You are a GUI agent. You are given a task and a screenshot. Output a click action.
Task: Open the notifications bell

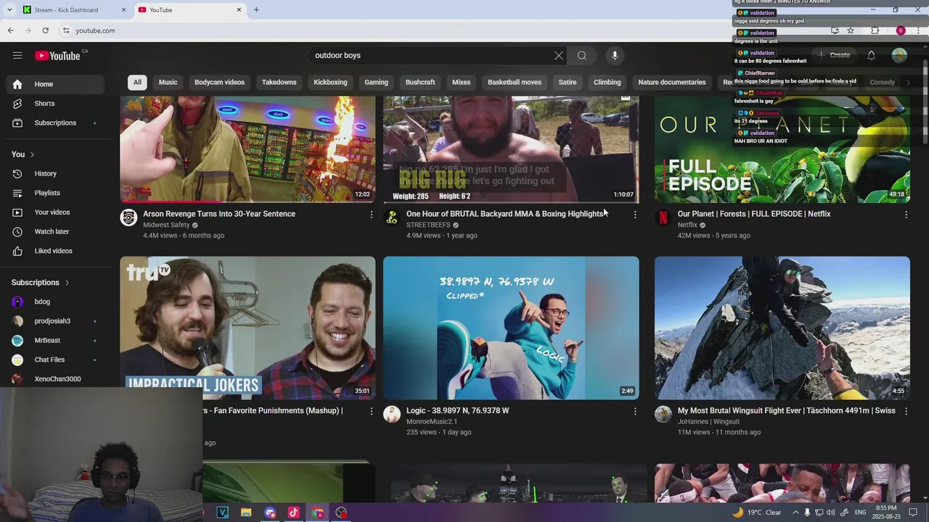[871, 55]
